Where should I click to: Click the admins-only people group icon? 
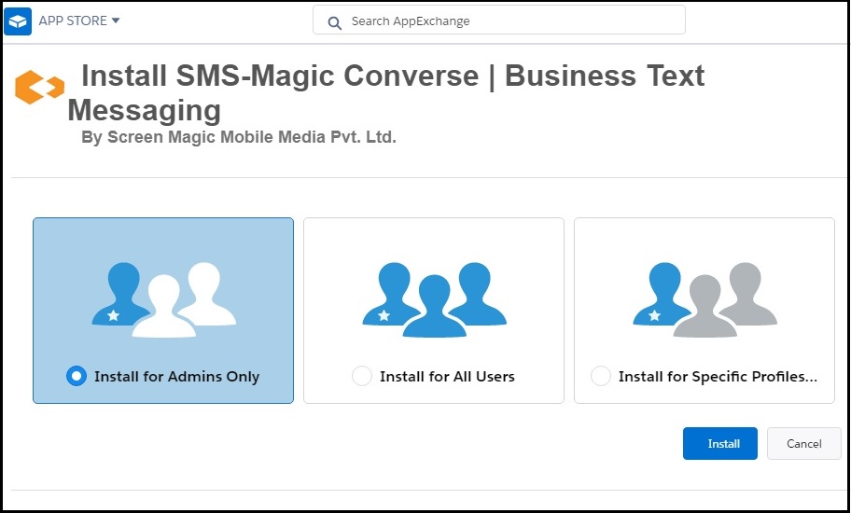[164, 299]
